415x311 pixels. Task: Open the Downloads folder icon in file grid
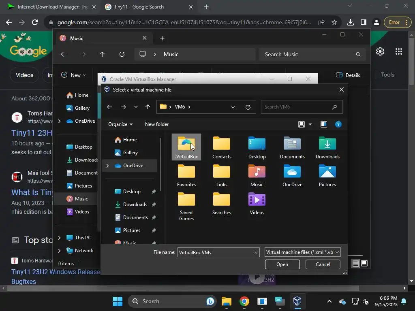[327, 147]
